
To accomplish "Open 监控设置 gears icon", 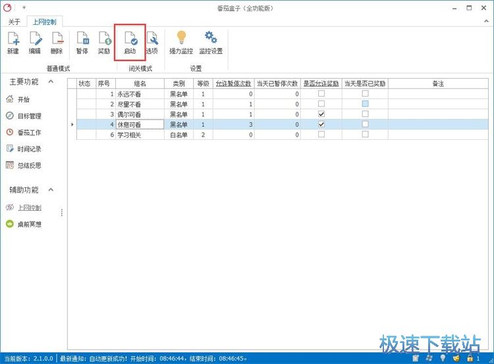I will point(211,37).
